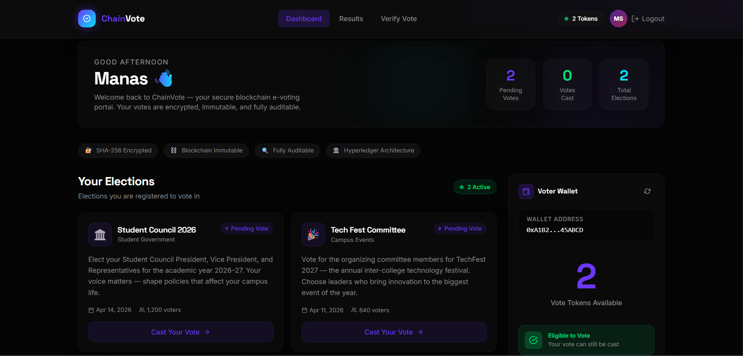Click the Hyperledger Architecture building icon
This screenshot has width=743, height=356.
[x=336, y=150]
